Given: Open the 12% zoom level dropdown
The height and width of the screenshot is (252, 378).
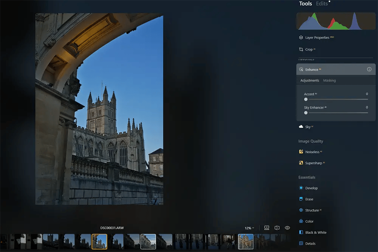Looking at the screenshot, I should pos(249,228).
